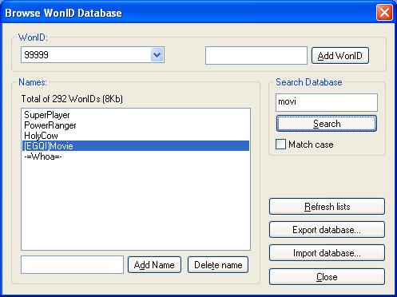Click the new WonID input field
397x297 pixels.
tap(256, 55)
